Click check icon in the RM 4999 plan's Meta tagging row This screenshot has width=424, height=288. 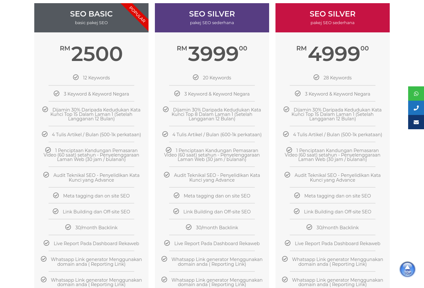(297, 195)
